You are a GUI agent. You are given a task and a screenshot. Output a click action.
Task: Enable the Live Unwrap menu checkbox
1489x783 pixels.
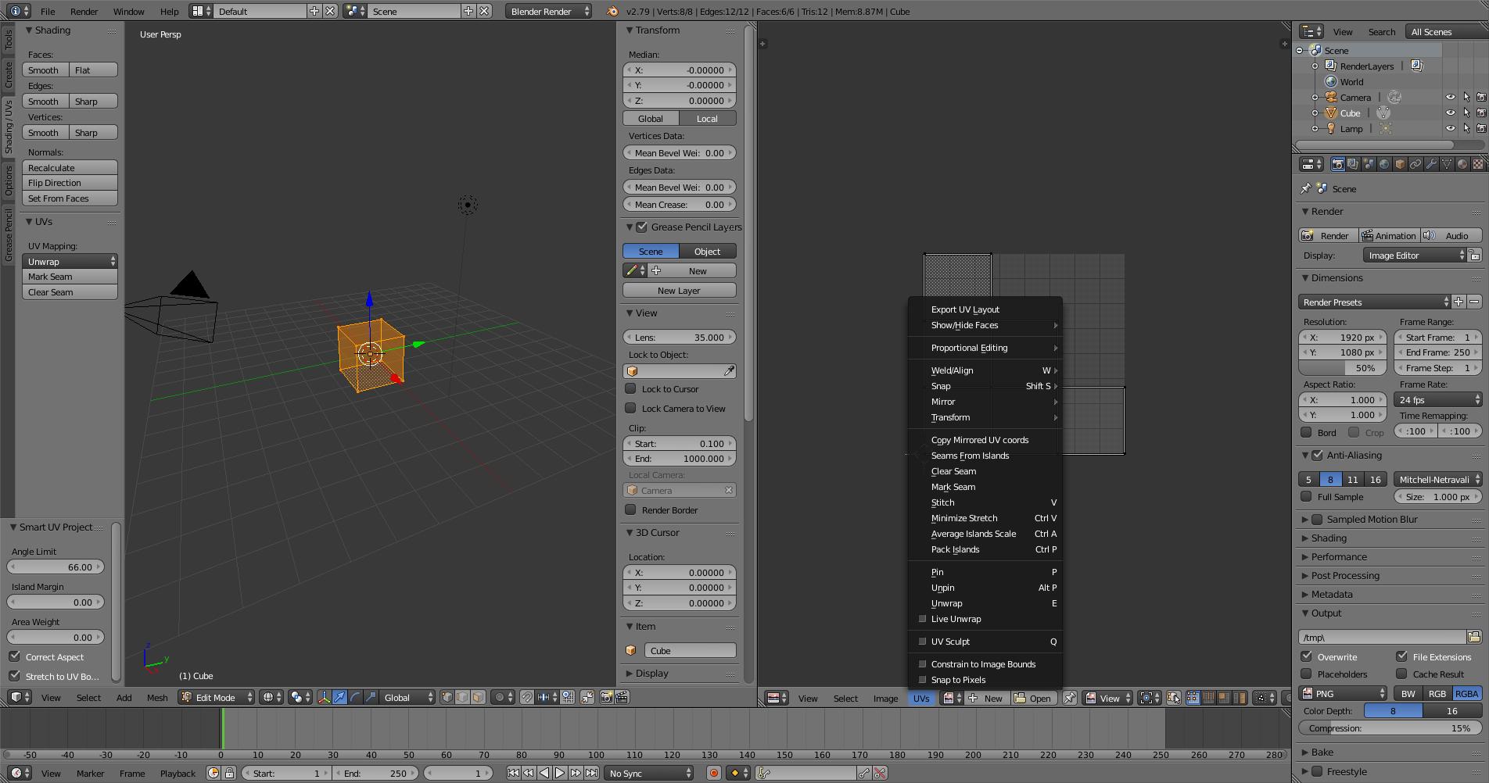(x=923, y=619)
